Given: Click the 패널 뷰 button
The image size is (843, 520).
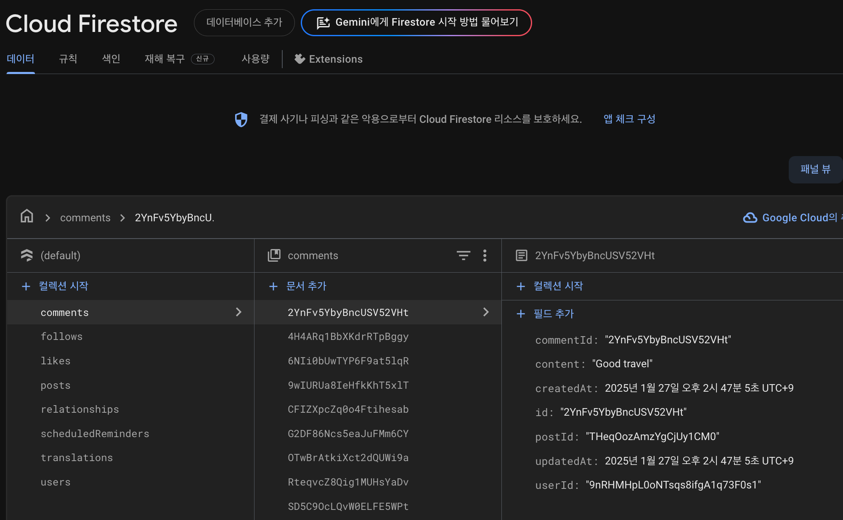Looking at the screenshot, I should (815, 170).
